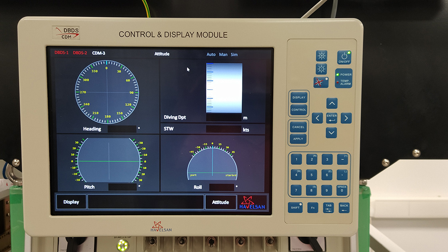Tap number key 3
Image resolution: width=448 pixels, height=252 pixels.
point(327,159)
